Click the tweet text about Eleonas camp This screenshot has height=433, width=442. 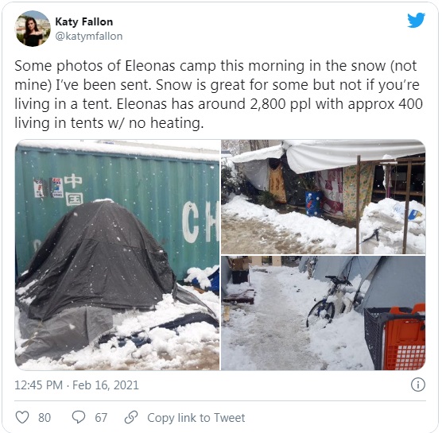(219, 95)
